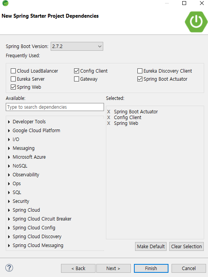Uncheck the Spring Web checkbox
Viewport: 208px width, 277px height.
point(13,87)
